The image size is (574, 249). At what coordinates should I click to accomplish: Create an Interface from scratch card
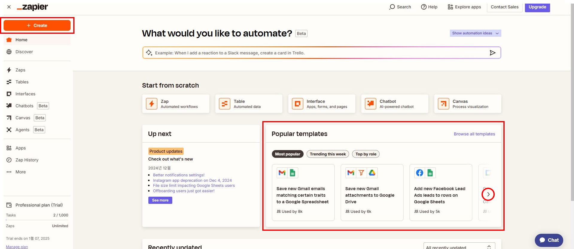pos(322,104)
